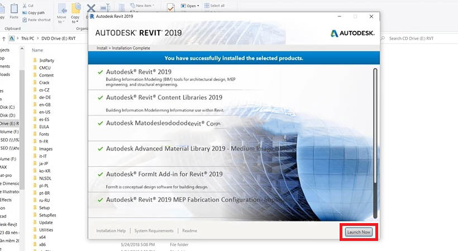Select the NLSDL folder name
The width and height of the screenshot is (458, 251).
45,178
